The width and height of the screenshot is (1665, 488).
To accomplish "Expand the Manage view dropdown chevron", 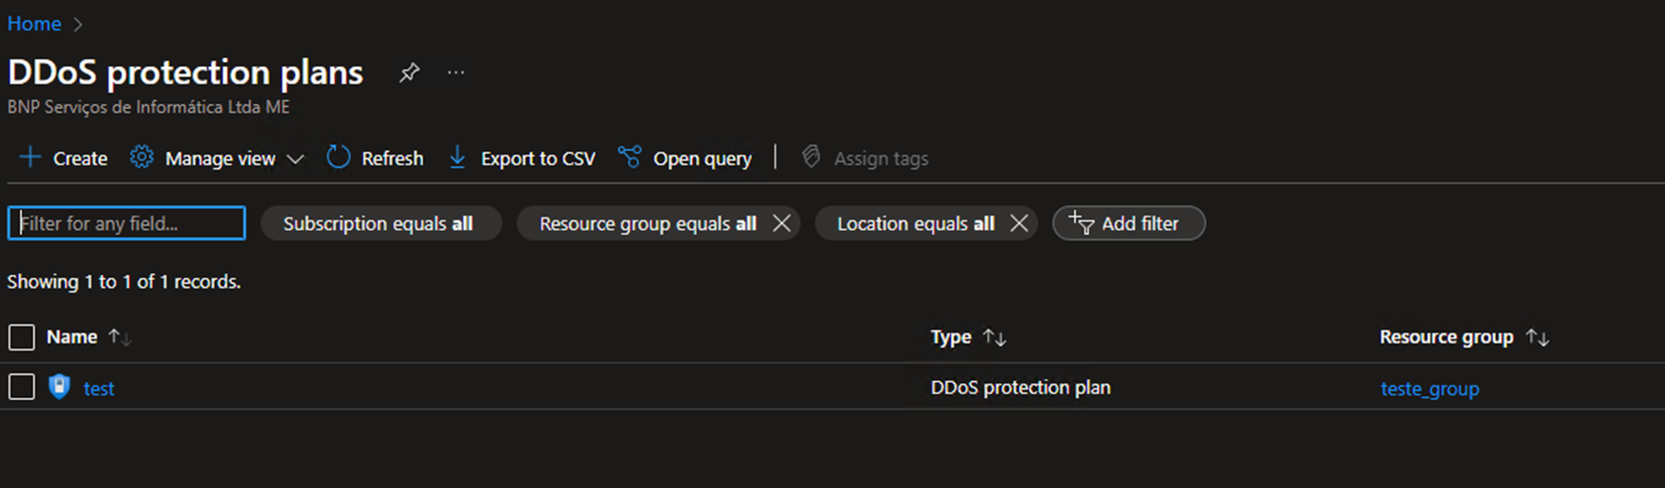I will point(295,159).
